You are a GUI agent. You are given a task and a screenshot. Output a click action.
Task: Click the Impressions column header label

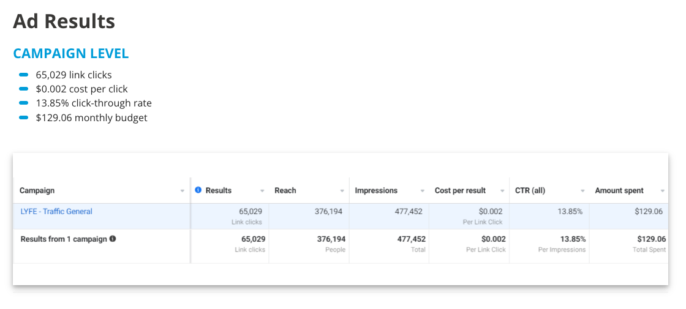click(376, 190)
